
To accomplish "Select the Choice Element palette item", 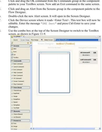I will (x=17, y=114).
